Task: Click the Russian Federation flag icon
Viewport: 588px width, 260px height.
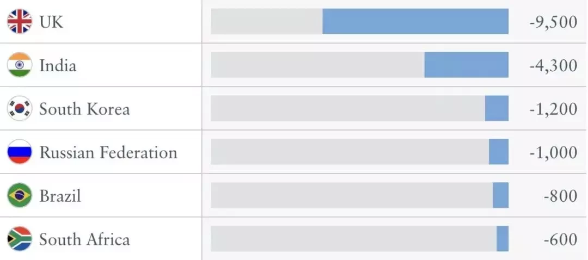Action: click(20, 152)
